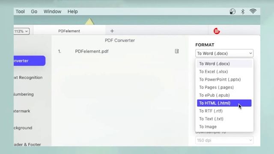Choose To Image format

(224, 127)
